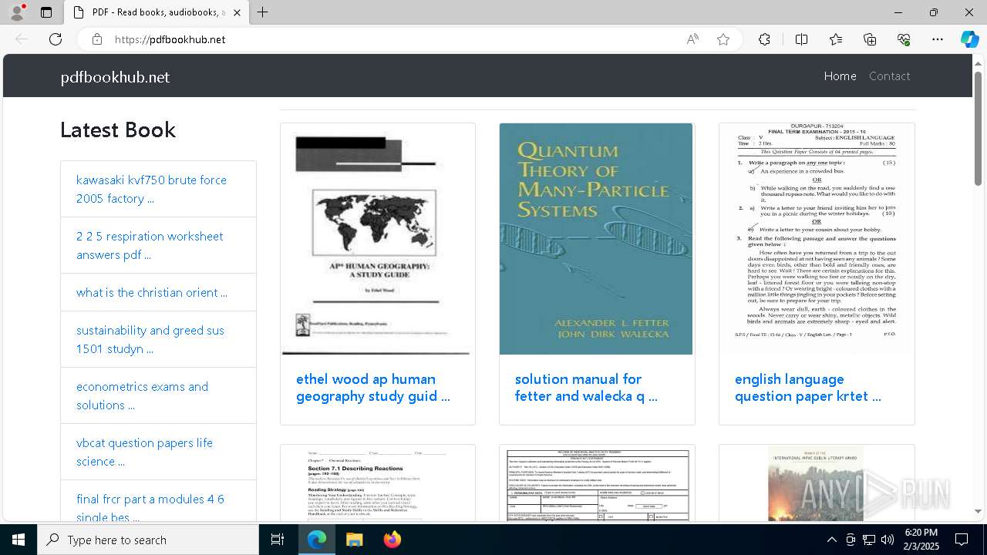Click scrollbar down arrow
The width and height of the screenshot is (987, 555).
pos(978,512)
